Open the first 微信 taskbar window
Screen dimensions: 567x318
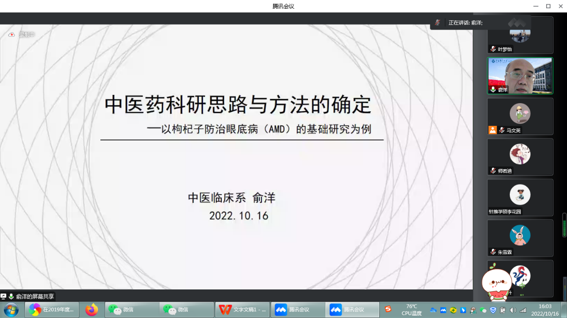[132, 310]
